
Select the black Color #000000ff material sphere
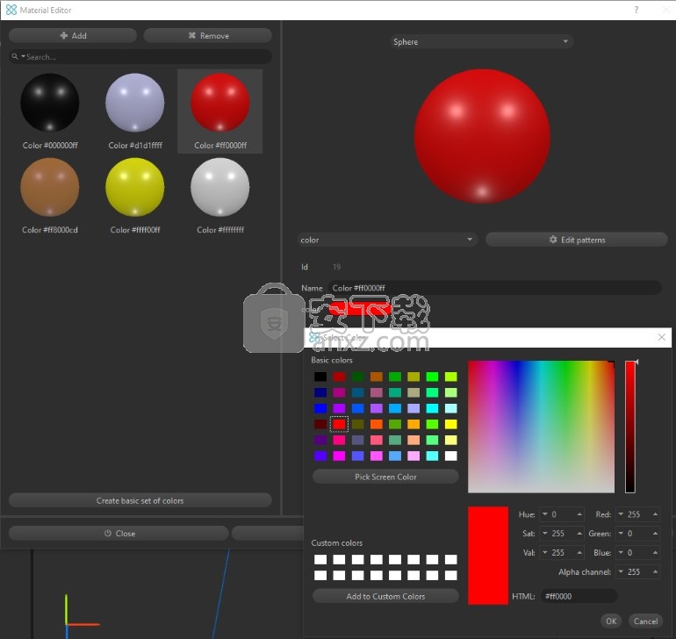coord(50,103)
